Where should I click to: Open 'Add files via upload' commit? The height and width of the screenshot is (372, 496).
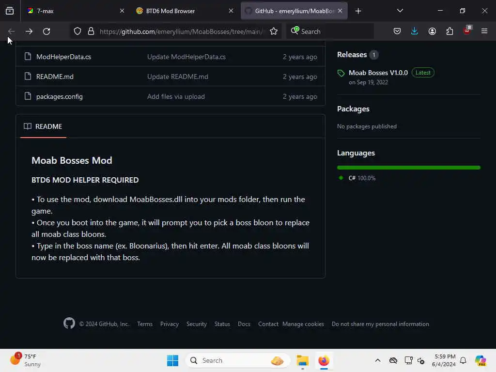pyautogui.click(x=176, y=96)
